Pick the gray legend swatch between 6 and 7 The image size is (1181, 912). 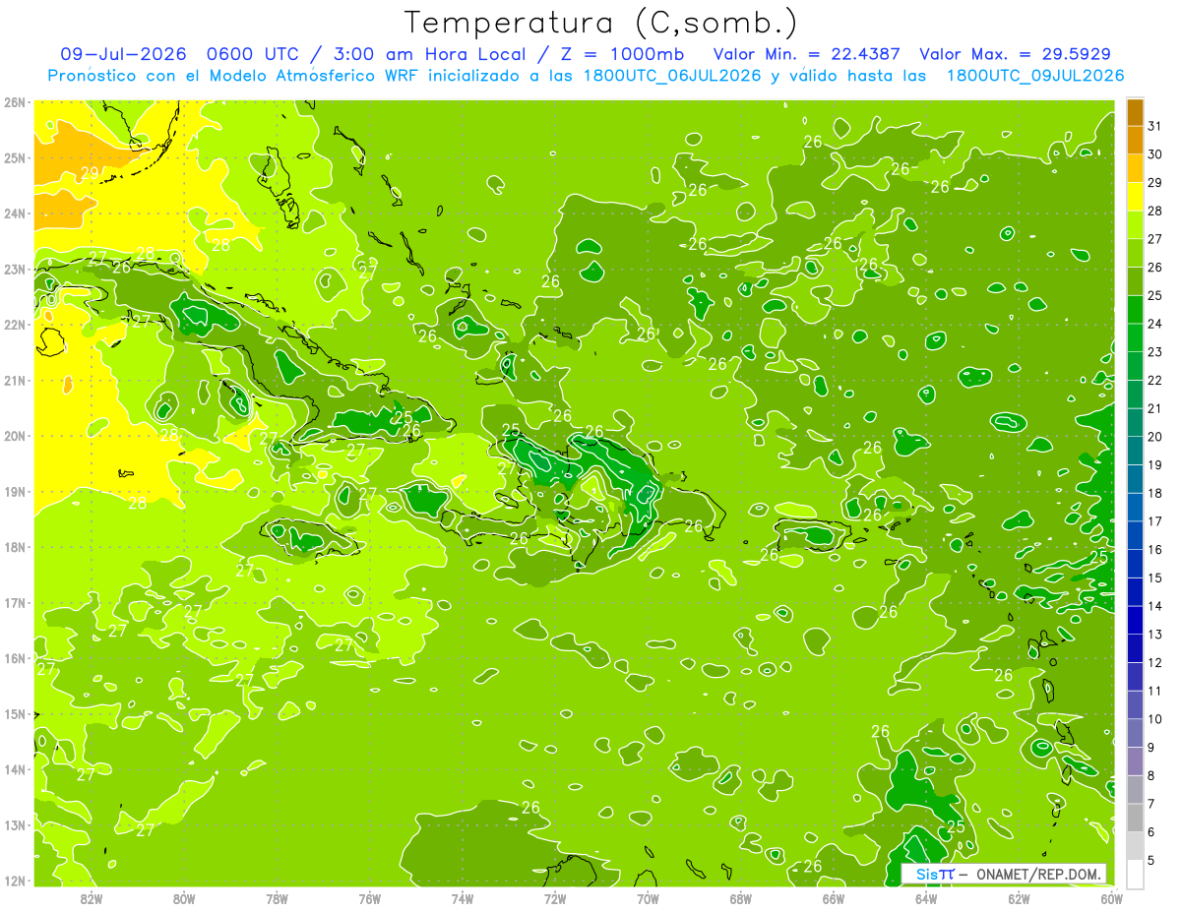[1135, 819]
